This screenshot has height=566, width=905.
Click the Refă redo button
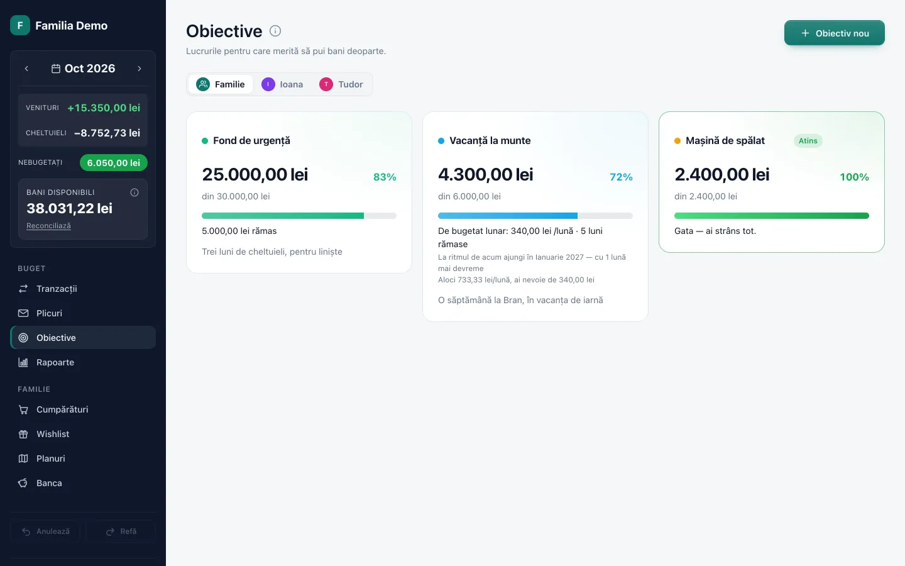pos(121,531)
